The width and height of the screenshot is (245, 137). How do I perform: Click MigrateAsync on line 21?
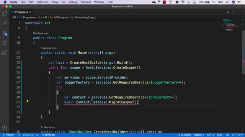coord(121,102)
